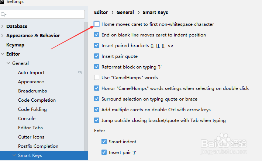Go to Gutter Icons settings

[31, 137]
